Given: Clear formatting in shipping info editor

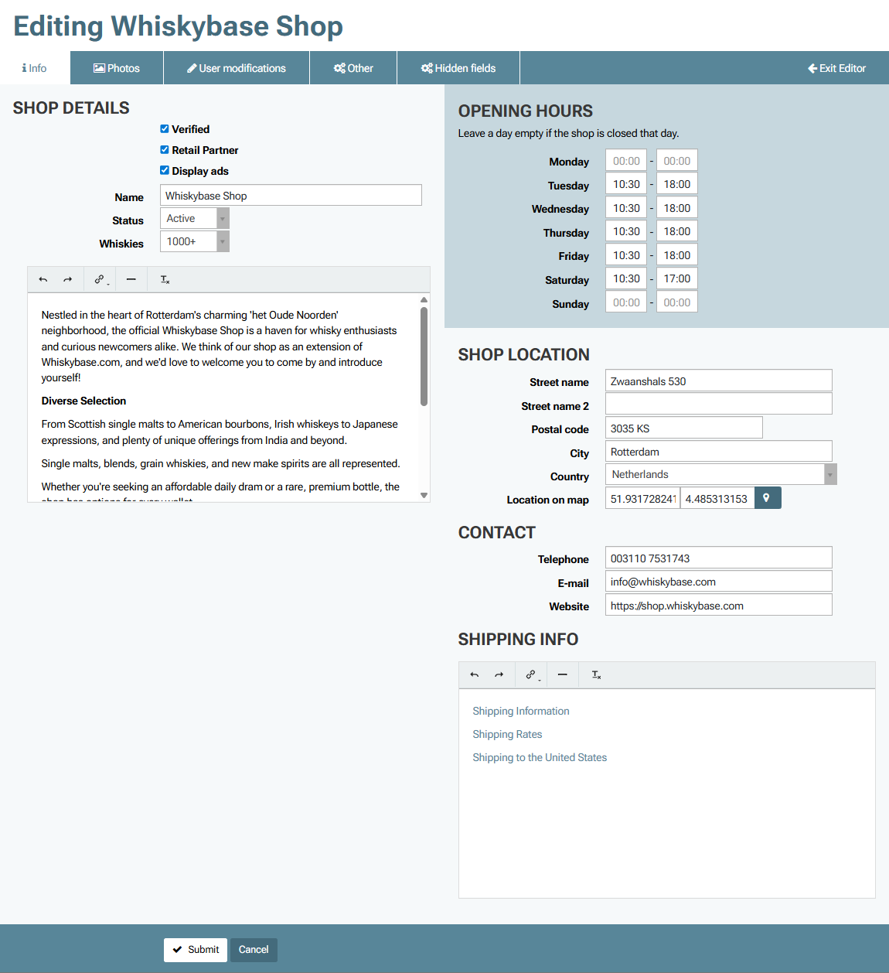Looking at the screenshot, I should click(596, 675).
